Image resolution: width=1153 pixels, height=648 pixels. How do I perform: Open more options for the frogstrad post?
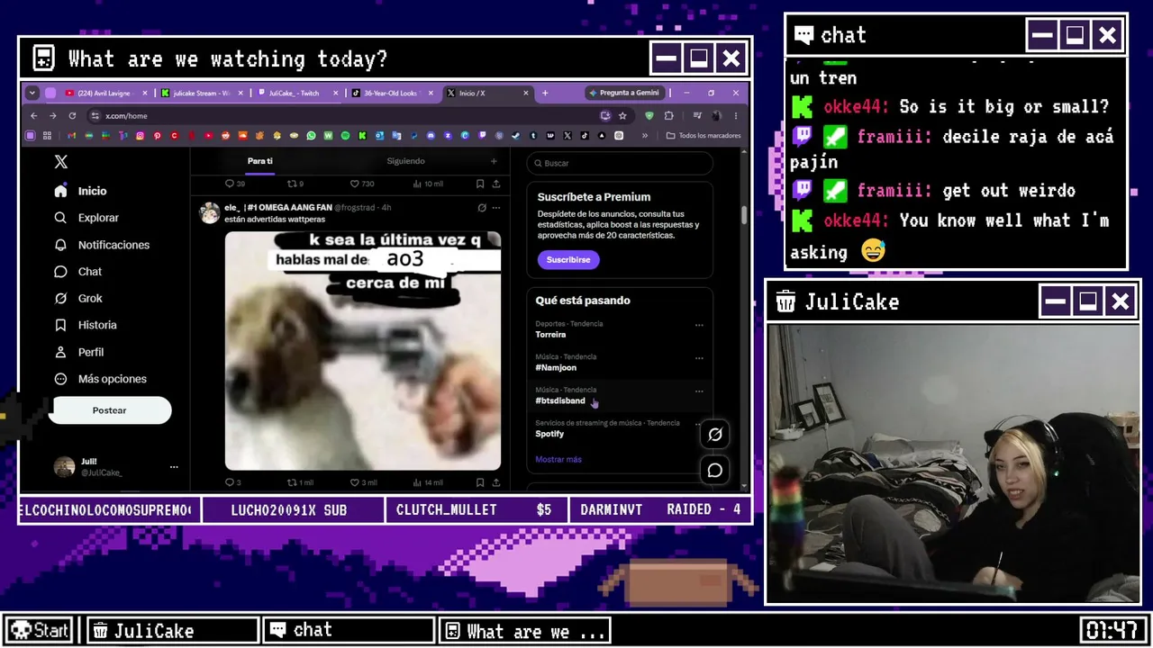496,208
